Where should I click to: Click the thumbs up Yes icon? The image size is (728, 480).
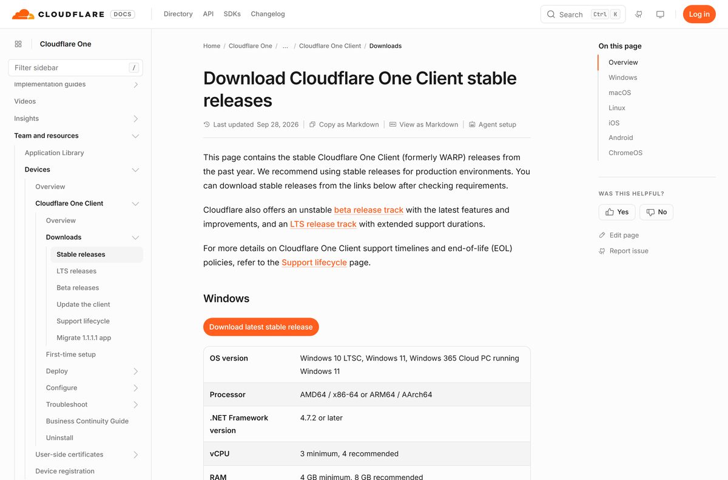coord(610,212)
